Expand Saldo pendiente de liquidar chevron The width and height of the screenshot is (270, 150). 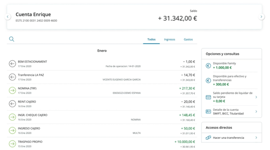(256, 97)
